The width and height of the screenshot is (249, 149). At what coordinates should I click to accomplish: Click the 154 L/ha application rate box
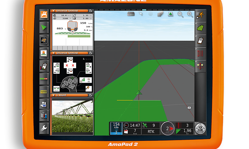pos(116,128)
